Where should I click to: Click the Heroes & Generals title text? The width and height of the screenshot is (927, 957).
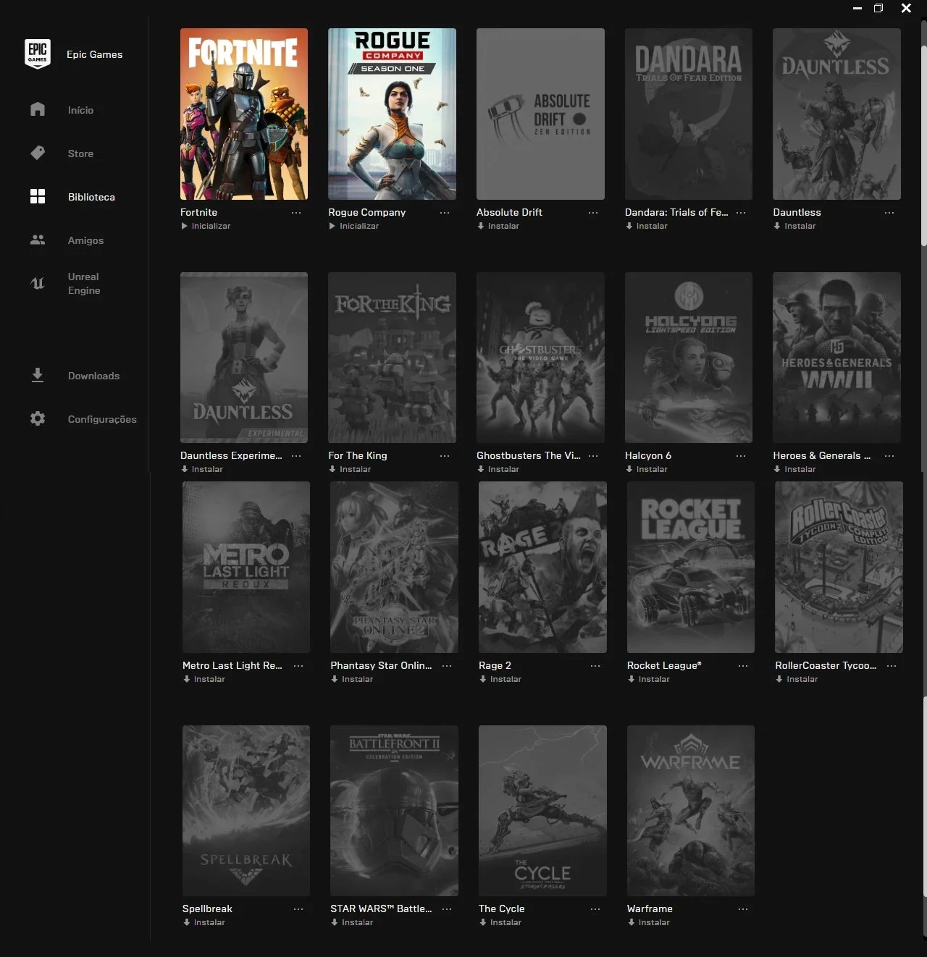[x=821, y=455]
